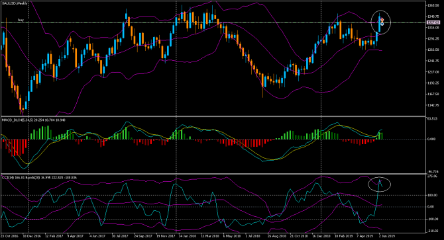Viewport: 444px width, 240px height.
Task: Click the 9 Apr 2017 date label
Action: coord(76,236)
